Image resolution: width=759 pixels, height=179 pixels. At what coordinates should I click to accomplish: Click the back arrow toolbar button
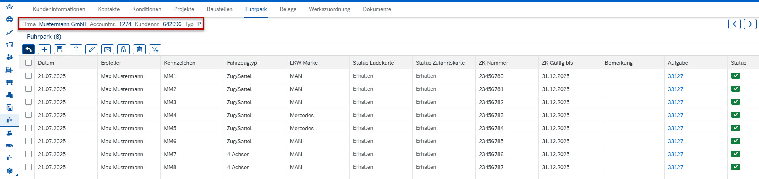(28, 49)
